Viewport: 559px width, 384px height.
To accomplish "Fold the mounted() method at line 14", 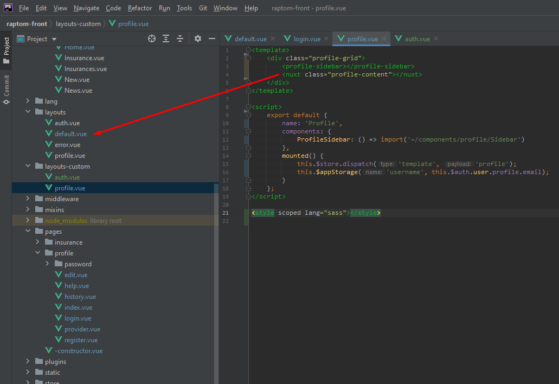I will (248, 156).
